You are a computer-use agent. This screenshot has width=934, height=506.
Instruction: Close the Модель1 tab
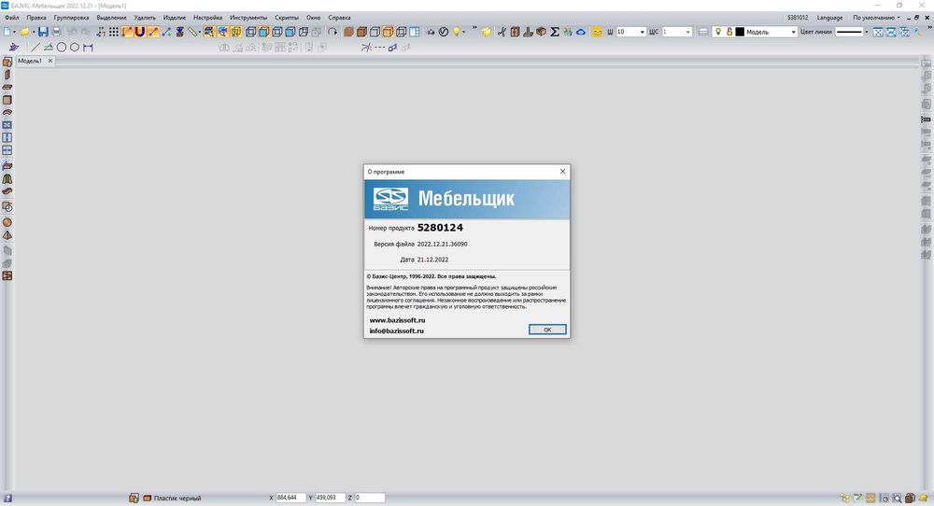point(50,61)
